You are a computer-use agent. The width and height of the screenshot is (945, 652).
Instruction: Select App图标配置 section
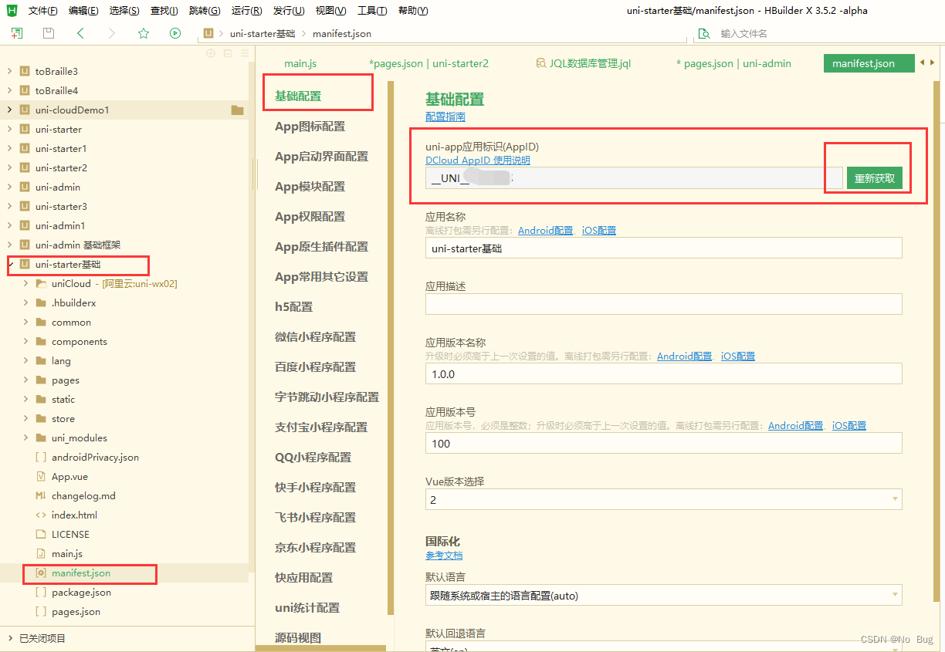(x=310, y=127)
